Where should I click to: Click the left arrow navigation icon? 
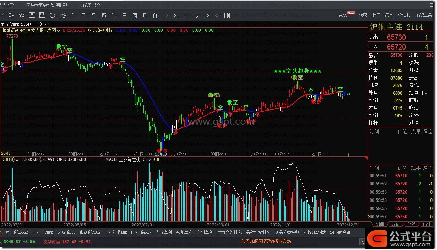tap(186, 15)
